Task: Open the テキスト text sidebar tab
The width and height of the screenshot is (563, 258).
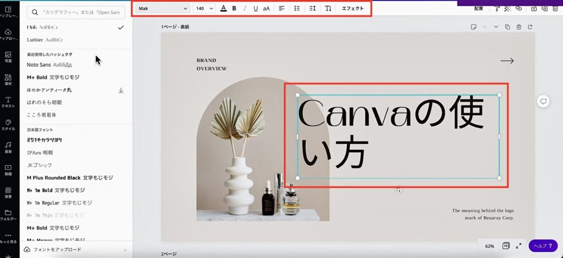Action: [8, 102]
